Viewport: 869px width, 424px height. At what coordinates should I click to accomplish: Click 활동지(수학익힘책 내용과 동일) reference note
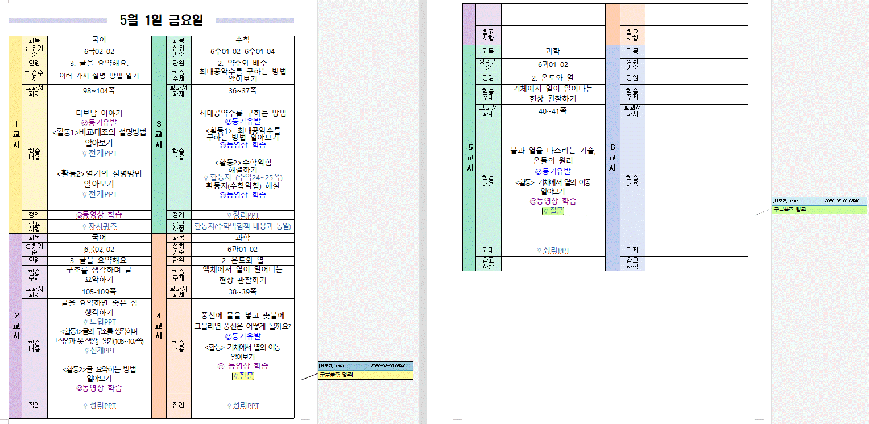(x=243, y=226)
